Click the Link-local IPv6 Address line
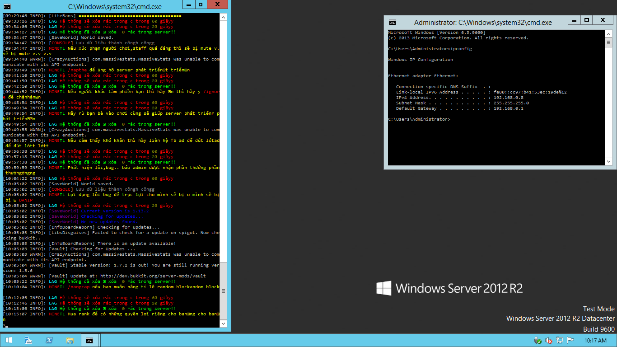 point(481,92)
